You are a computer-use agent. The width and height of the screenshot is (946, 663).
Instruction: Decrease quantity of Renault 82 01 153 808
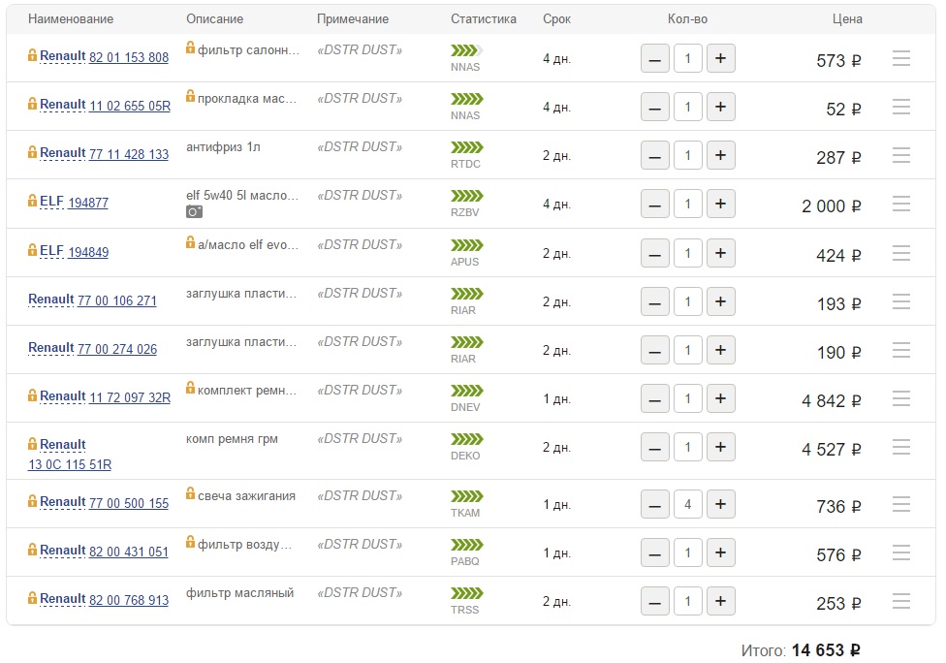pos(654,58)
